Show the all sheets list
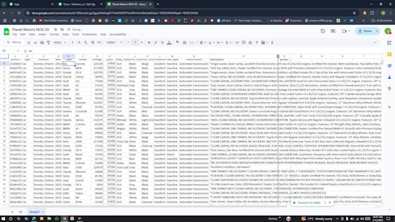 21,212
